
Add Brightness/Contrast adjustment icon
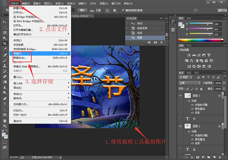click(x=189, y=55)
